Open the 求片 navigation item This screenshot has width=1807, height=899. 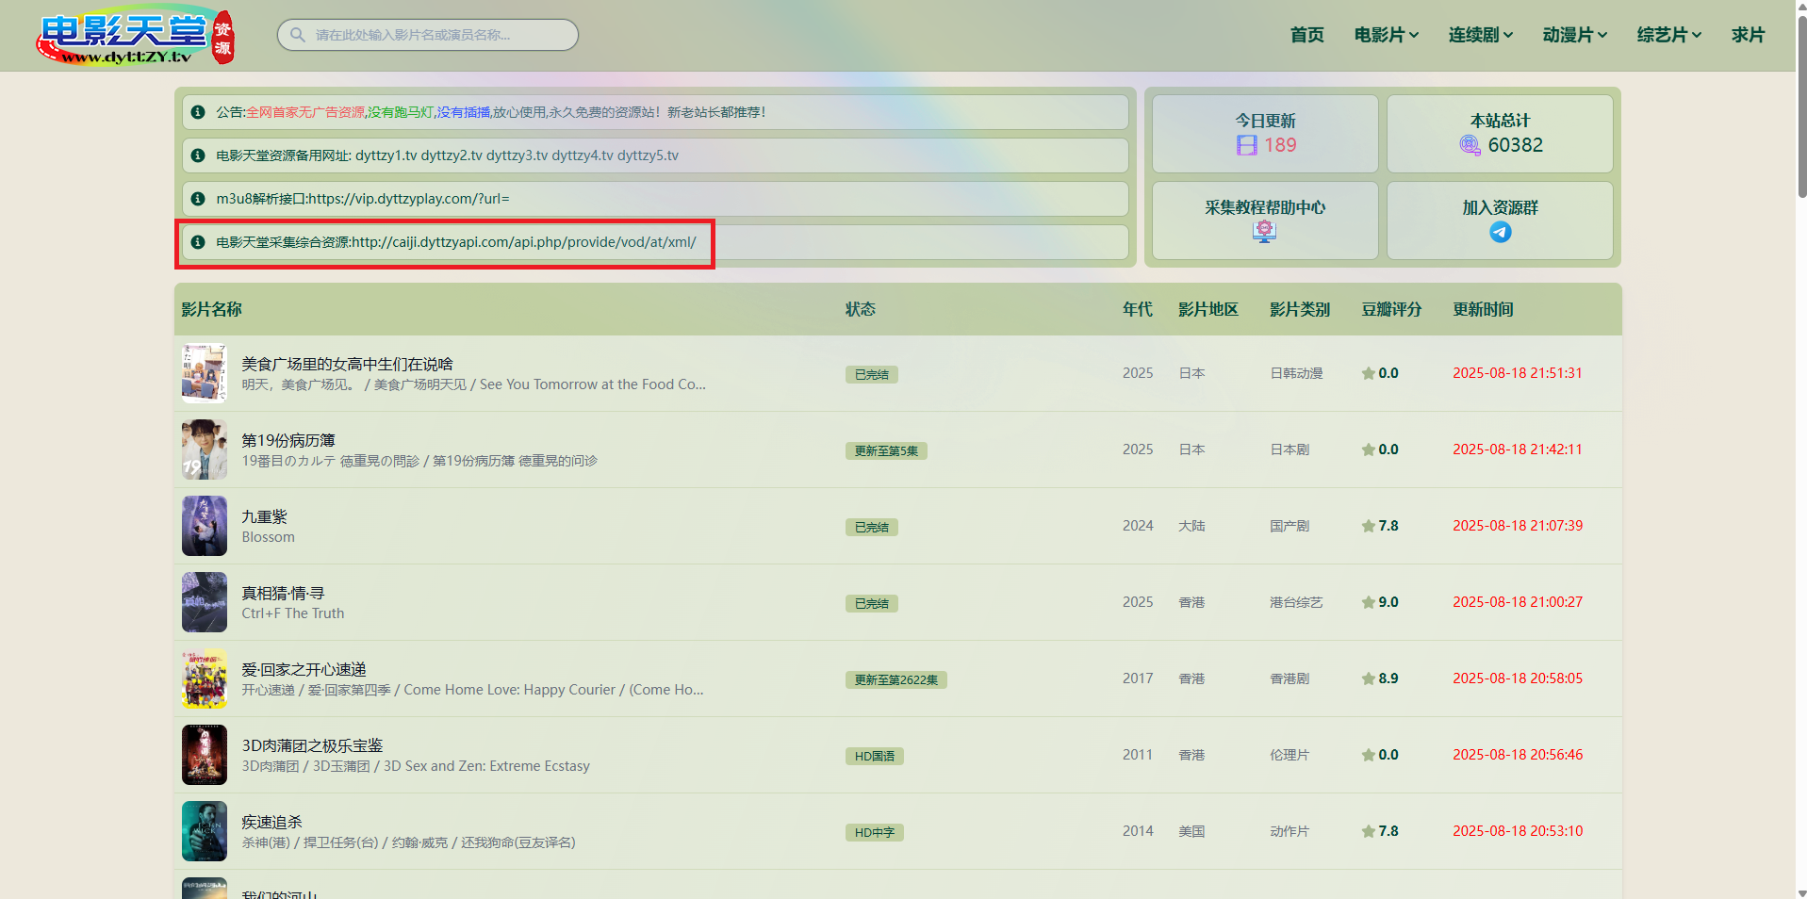tap(1749, 35)
